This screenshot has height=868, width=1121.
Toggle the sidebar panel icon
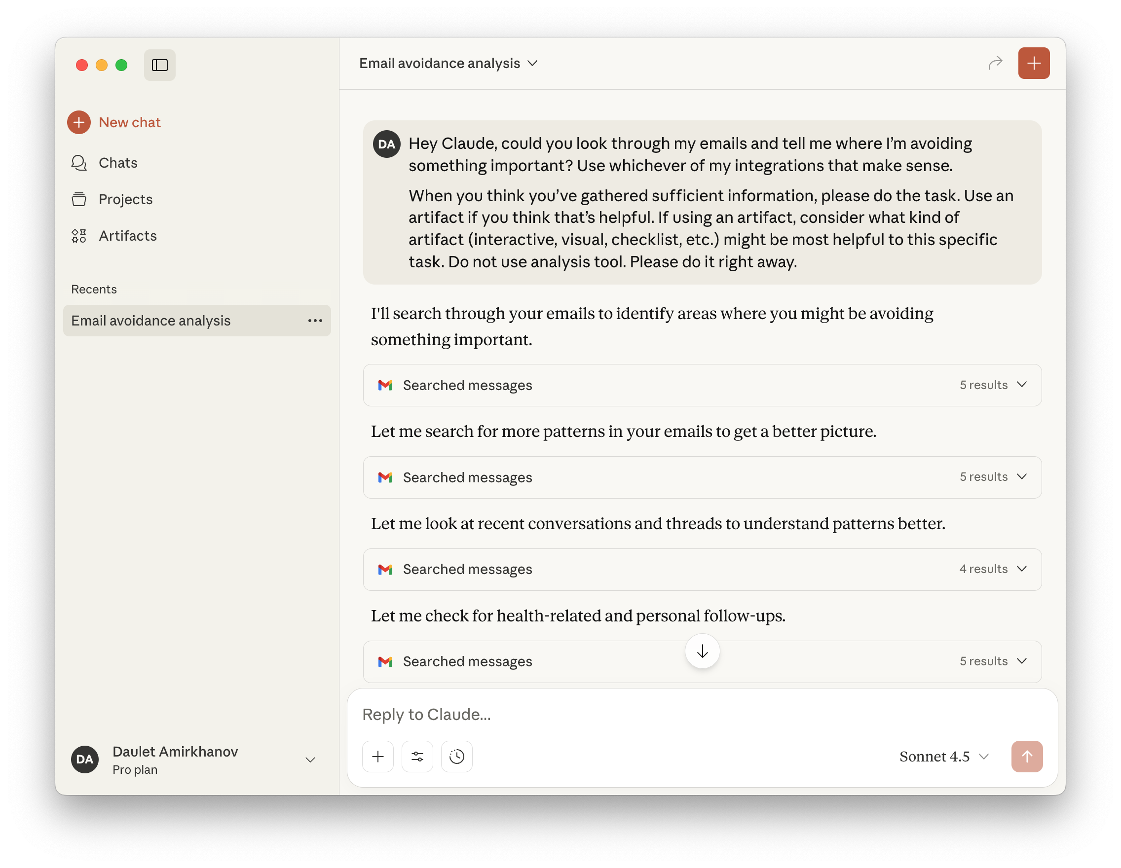[x=160, y=65]
